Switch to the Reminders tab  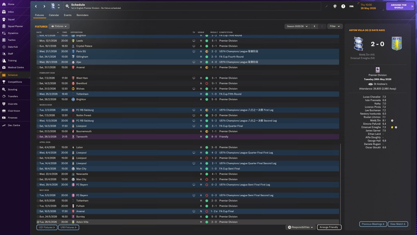click(x=82, y=15)
